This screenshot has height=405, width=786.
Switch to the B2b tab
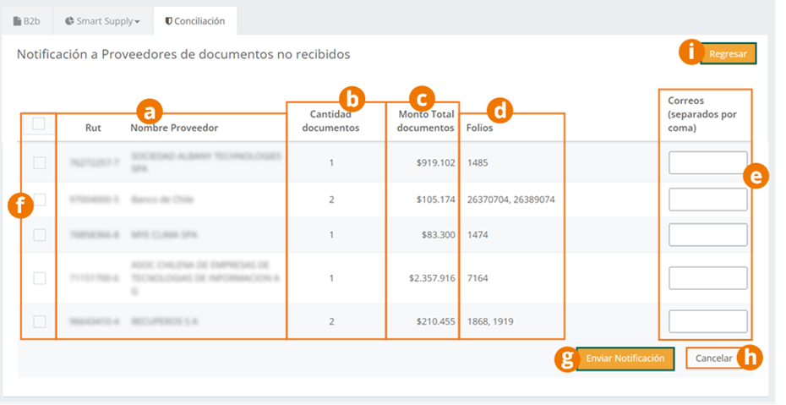pos(27,21)
